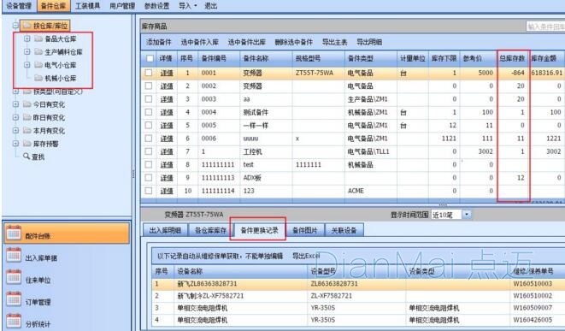The width and height of the screenshot is (565, 331).
Task: Click the 订单管理 calendar icon
Action: (x=14, y=299)
